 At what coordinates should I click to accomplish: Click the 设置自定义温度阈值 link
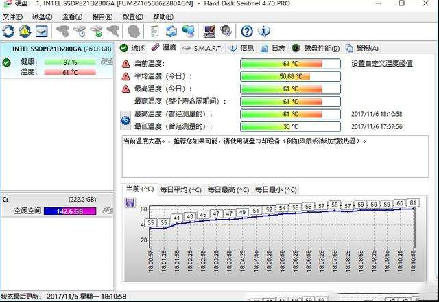coord(382,64)
